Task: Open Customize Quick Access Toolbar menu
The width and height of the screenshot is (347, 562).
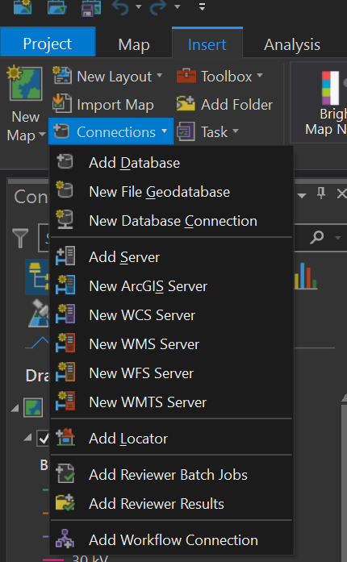Action: 202,6
